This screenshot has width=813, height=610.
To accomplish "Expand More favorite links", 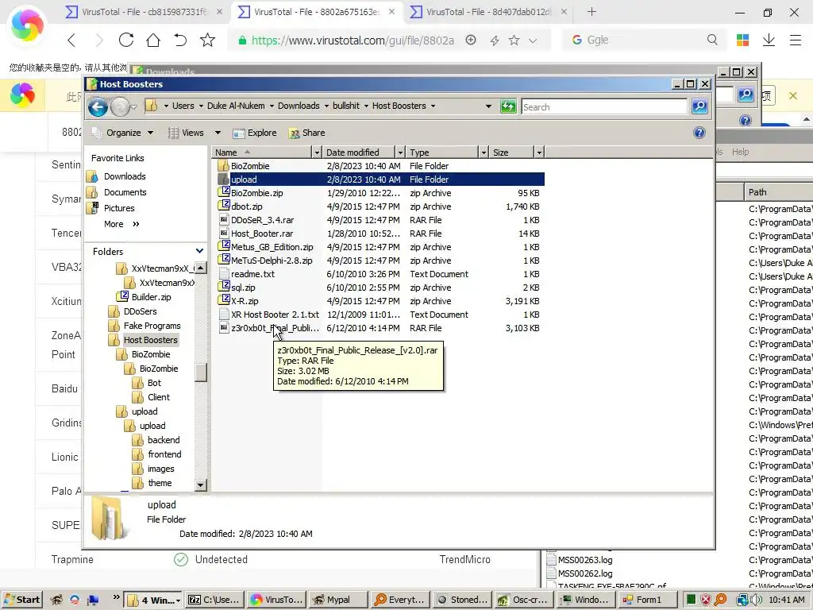I will coord(121,224).
